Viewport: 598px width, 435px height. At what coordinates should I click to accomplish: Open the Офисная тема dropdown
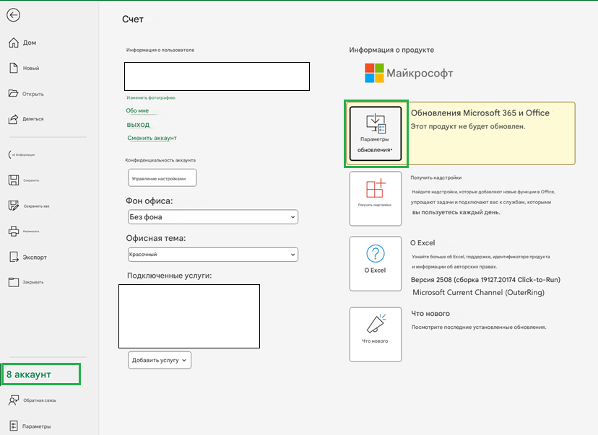tap(213, 255)
